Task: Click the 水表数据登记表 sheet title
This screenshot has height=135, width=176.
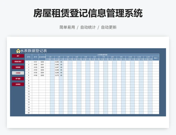Action: click(x=33, y=51)
